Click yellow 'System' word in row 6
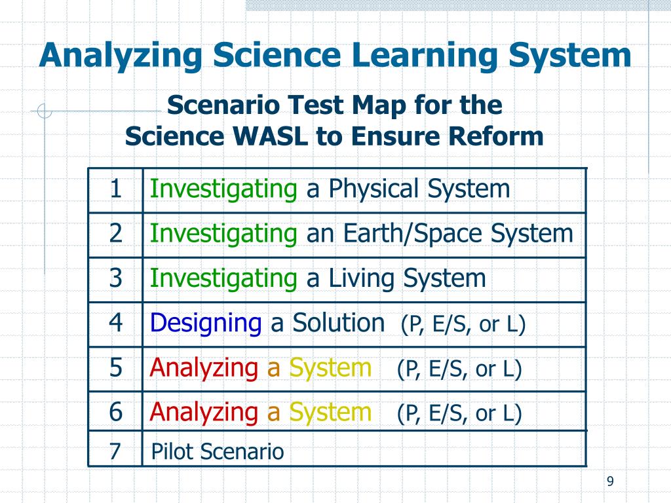The image size is (671, 503). pos(330,413)
